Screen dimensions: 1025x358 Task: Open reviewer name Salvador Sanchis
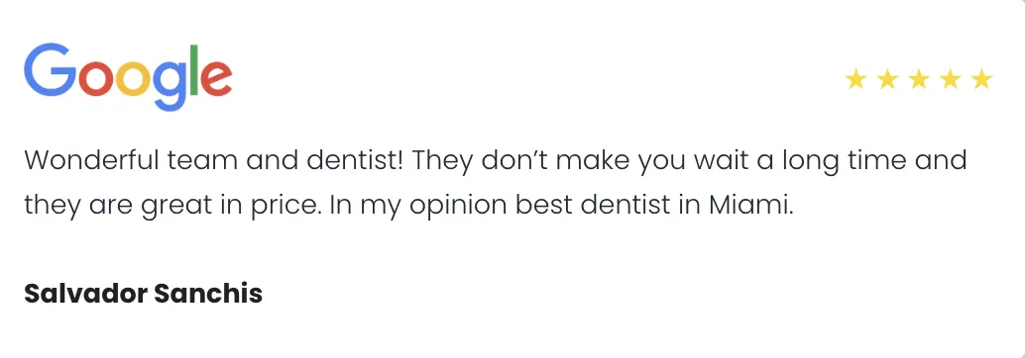[x=143, y=294]
